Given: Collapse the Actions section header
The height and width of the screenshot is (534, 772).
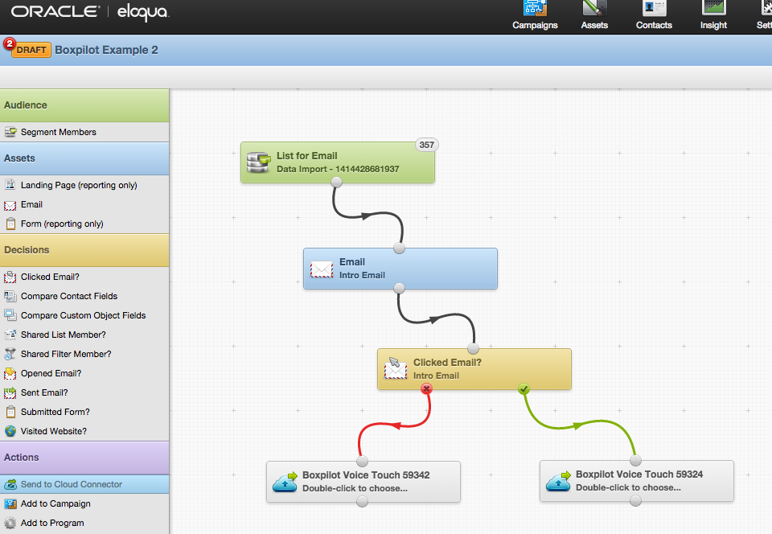Looking at the screenshot, I should 84,458.
